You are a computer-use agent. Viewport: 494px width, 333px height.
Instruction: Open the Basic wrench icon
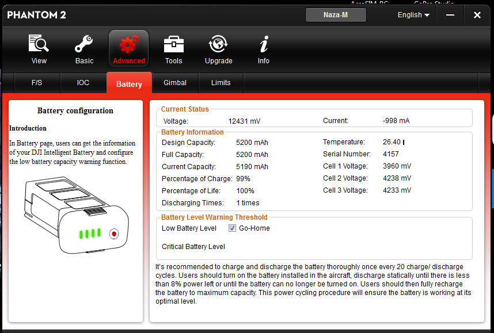tap(84, 44)
